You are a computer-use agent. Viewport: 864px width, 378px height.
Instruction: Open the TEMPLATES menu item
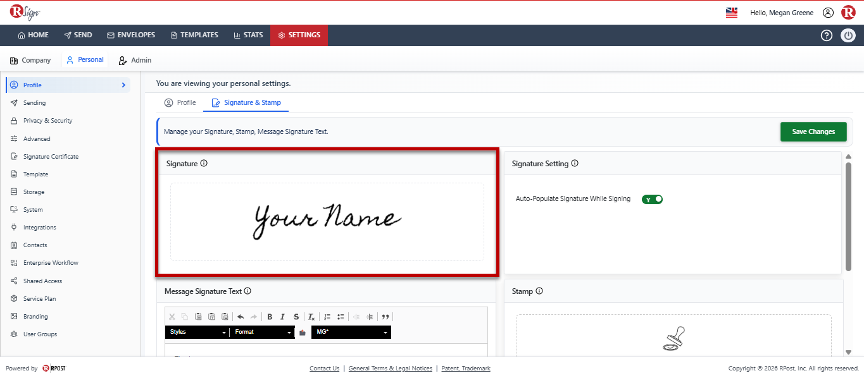coord(194,35)
